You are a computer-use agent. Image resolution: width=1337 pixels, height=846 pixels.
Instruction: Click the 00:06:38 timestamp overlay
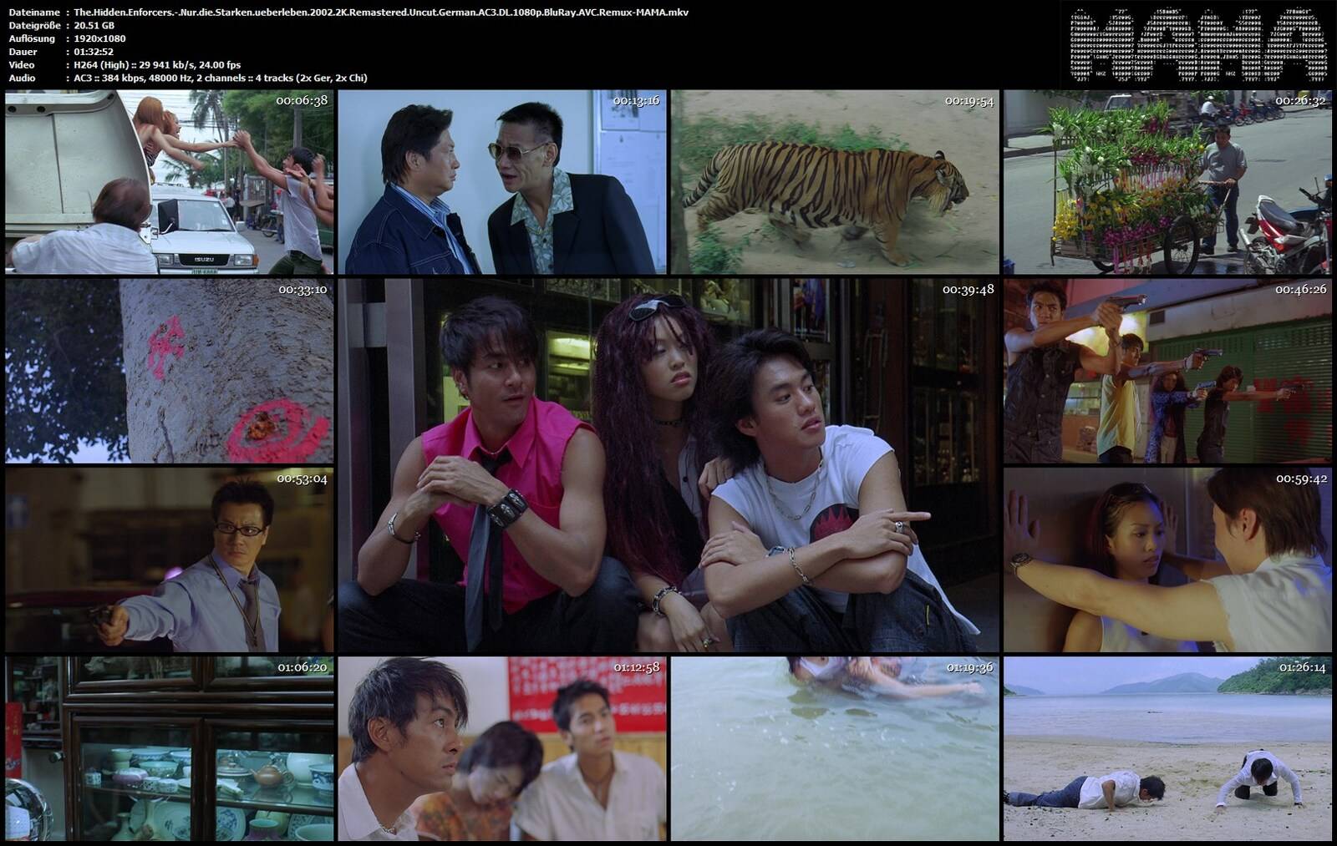(302, 100)
